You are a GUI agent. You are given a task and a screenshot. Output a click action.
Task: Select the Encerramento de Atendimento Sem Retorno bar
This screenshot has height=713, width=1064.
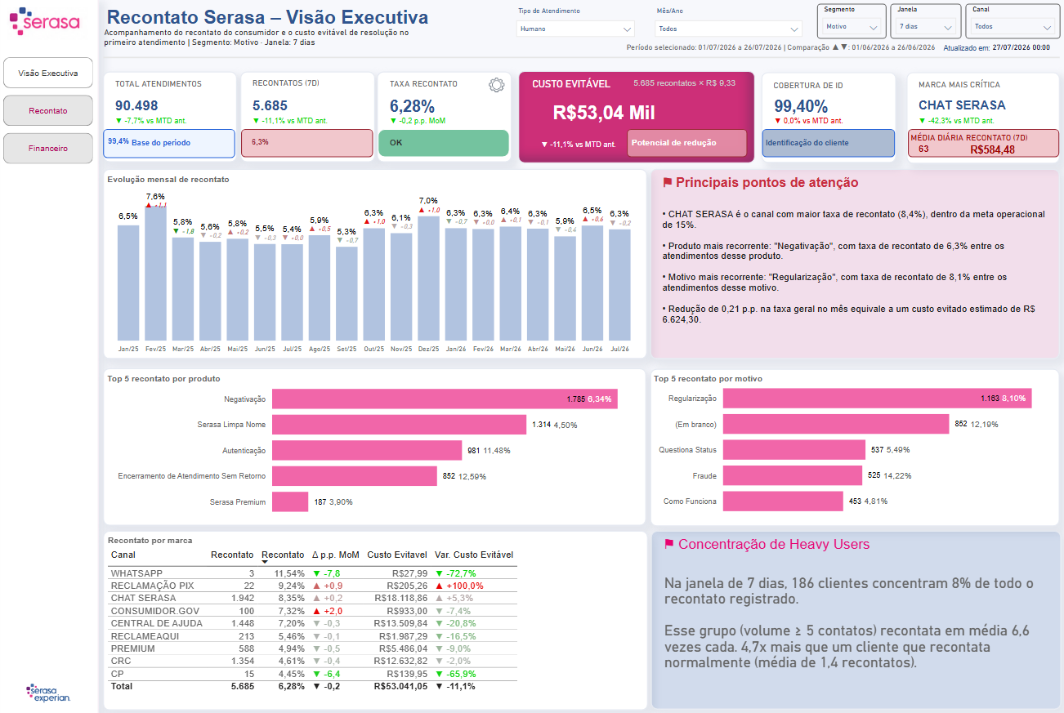tap(355, 476)
